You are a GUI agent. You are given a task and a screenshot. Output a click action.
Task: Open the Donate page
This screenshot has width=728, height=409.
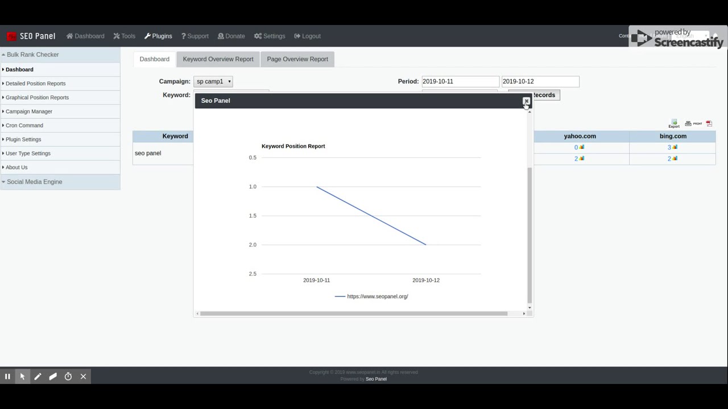pos(231,36)
